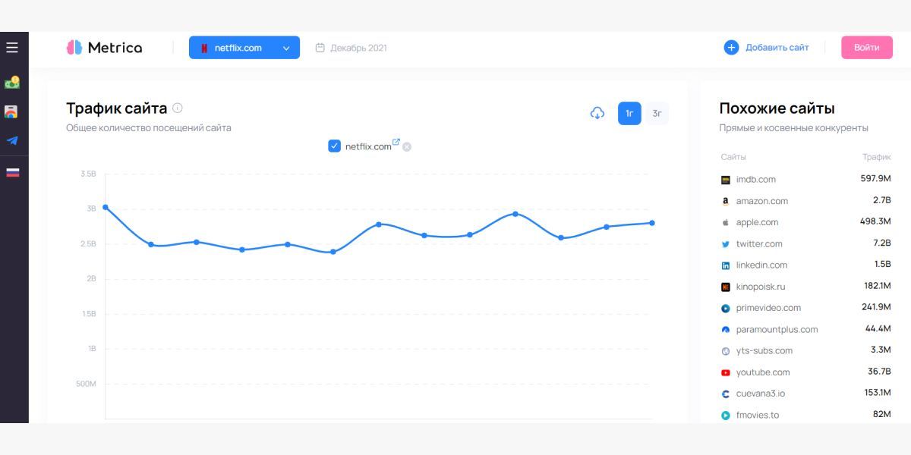
Task: Uncheck the netflix.com series checkbox
Action: click(x=334, y=146)
